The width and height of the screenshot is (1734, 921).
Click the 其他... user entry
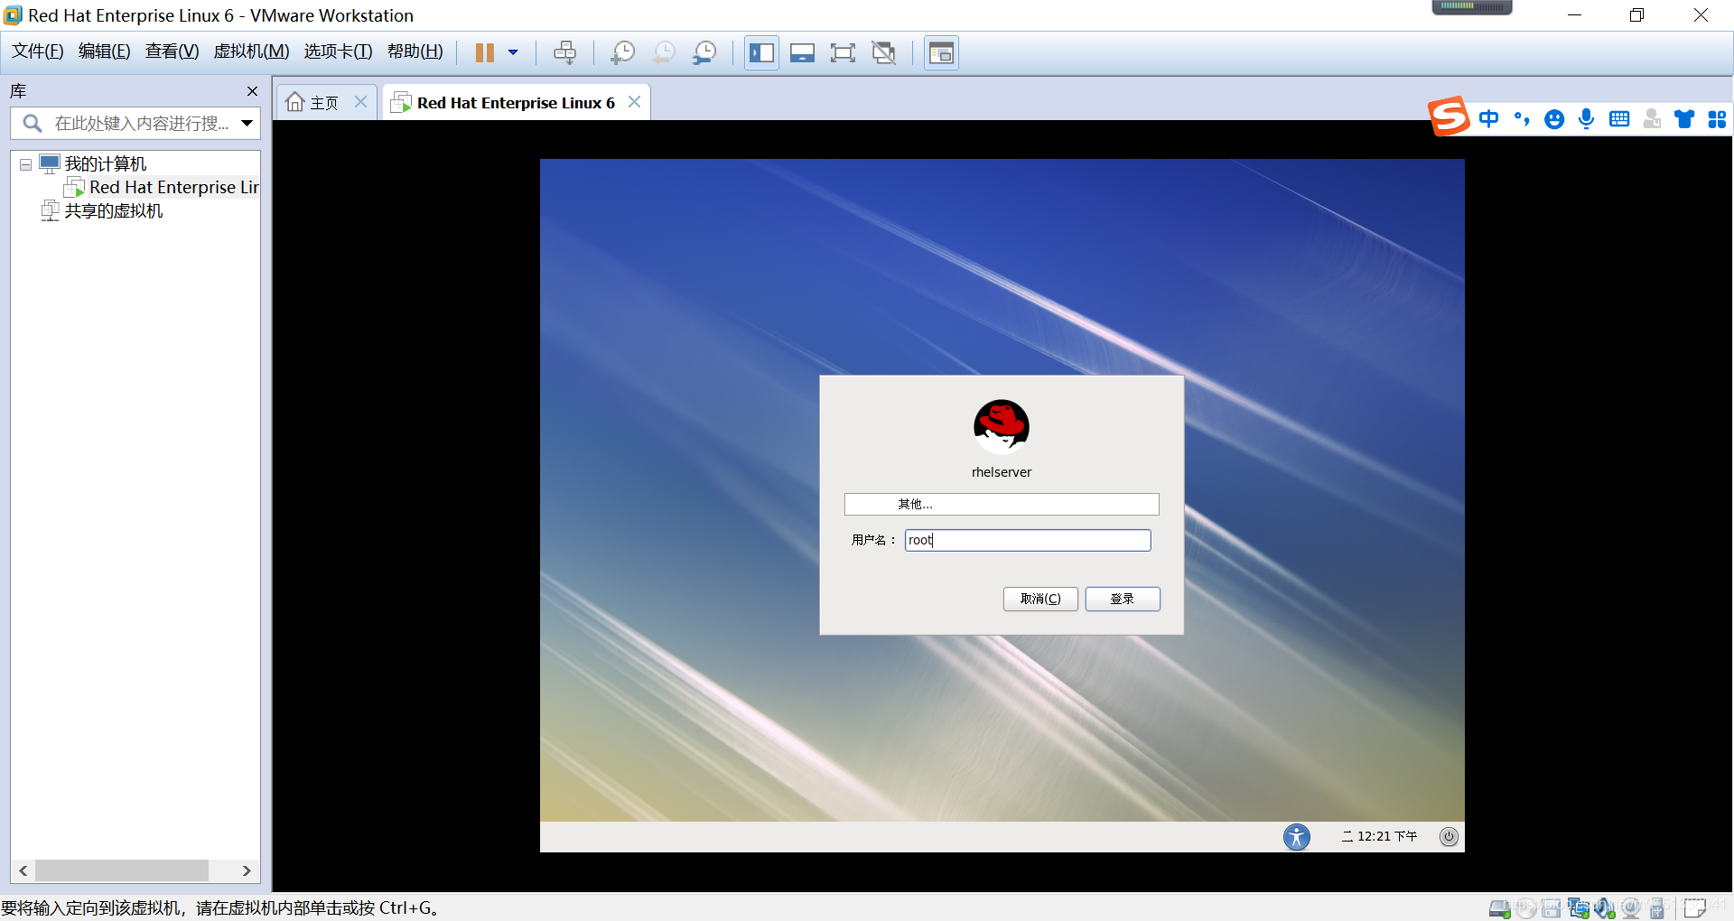(1002, 504)
